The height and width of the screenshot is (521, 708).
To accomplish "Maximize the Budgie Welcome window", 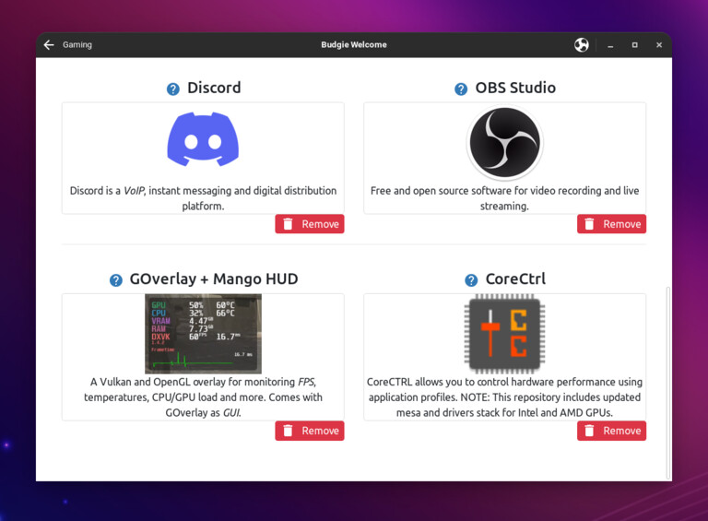I will coord(634,45).
